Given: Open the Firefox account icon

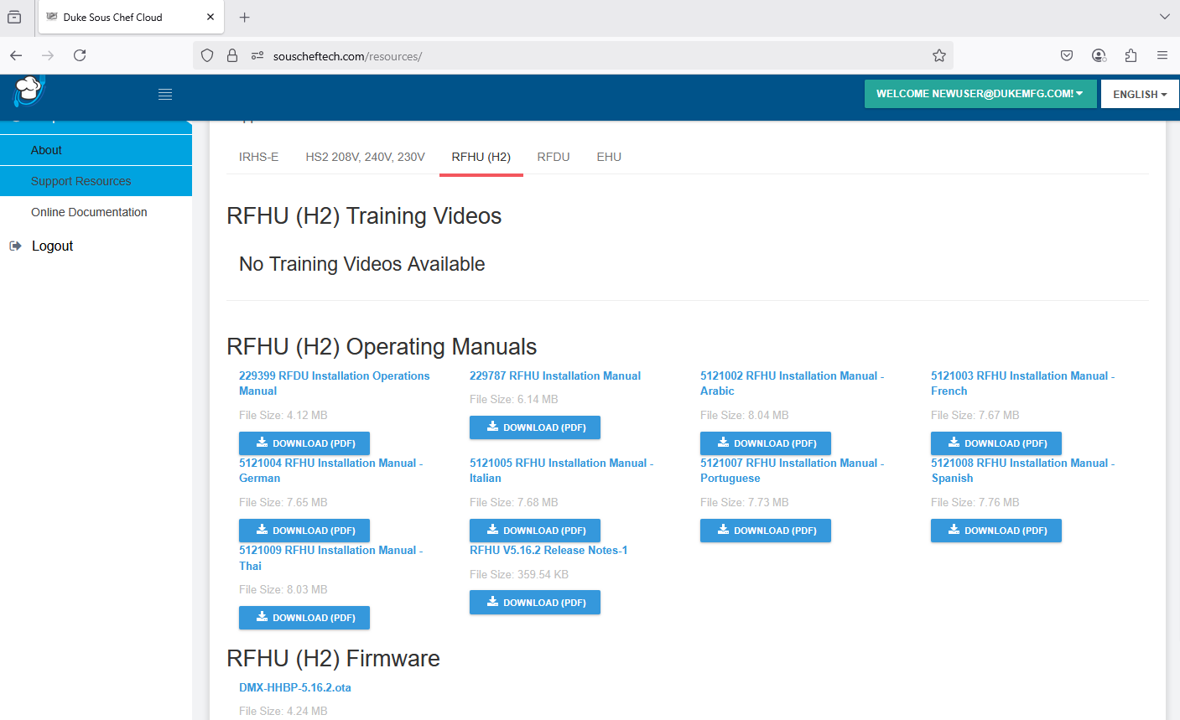Looking at the screenshot, I should click(x=1099, y=55).
